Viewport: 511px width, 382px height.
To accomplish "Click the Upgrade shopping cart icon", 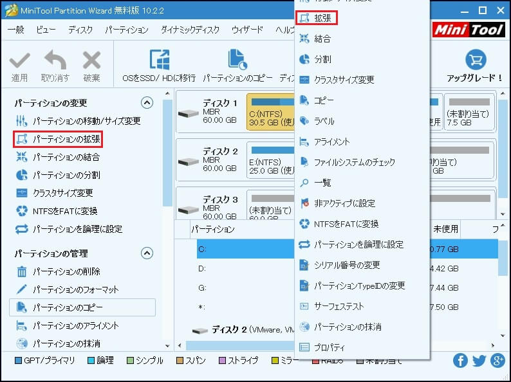I will coord(476,60).
